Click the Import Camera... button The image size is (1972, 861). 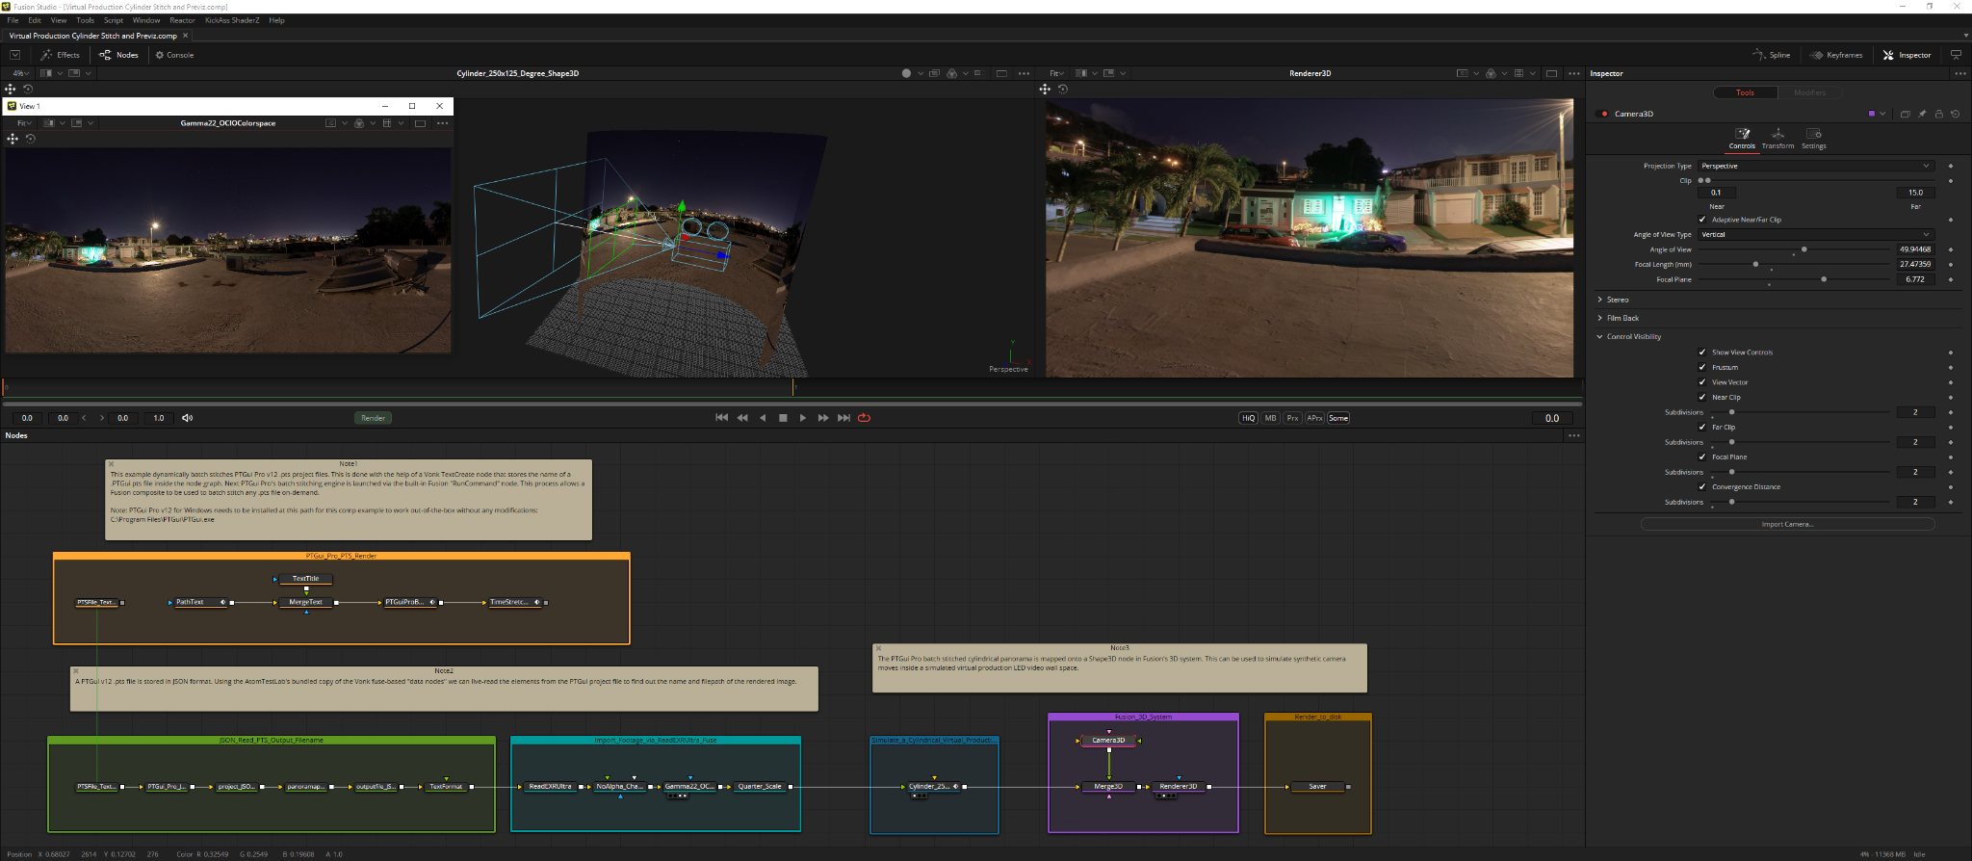(1788, 524)
